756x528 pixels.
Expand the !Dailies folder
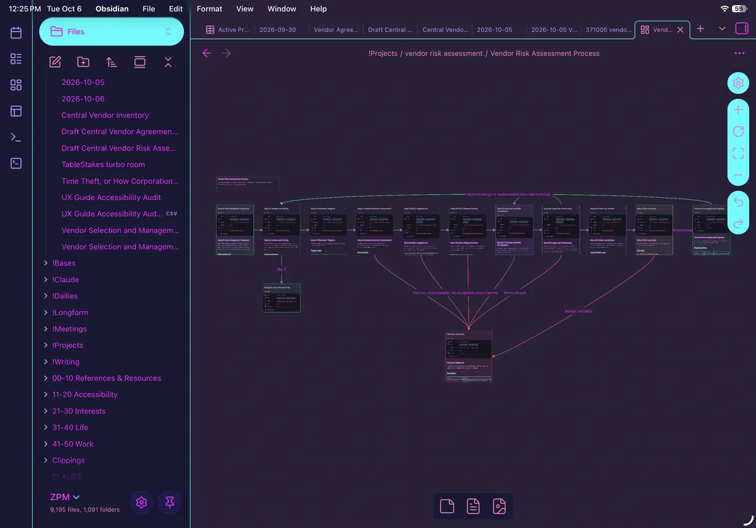pyautogui.click(x=66, y=296)
